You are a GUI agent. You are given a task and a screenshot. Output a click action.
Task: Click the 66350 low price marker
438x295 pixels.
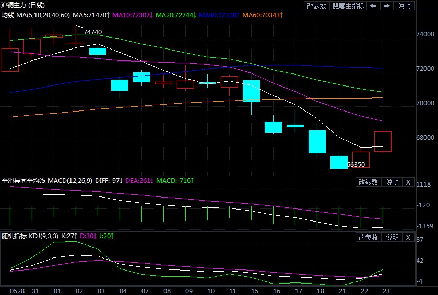[356, 164]
